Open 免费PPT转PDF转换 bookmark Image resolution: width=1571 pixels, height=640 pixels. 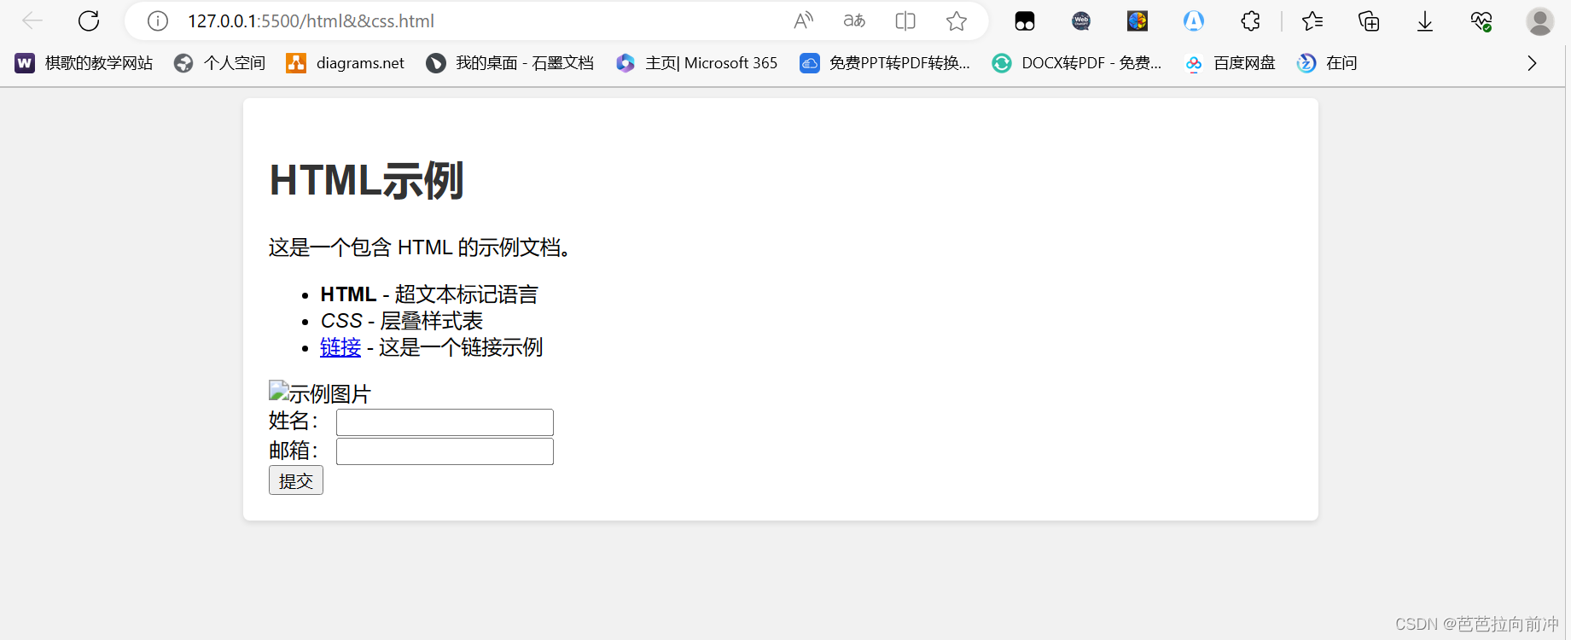coord(885,63)
